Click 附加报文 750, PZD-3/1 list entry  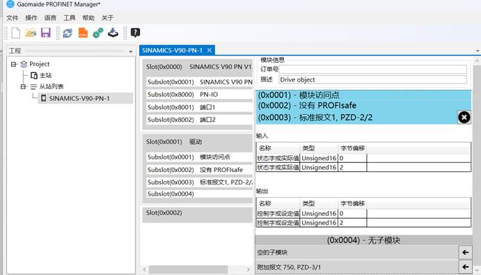click(357, 267)
